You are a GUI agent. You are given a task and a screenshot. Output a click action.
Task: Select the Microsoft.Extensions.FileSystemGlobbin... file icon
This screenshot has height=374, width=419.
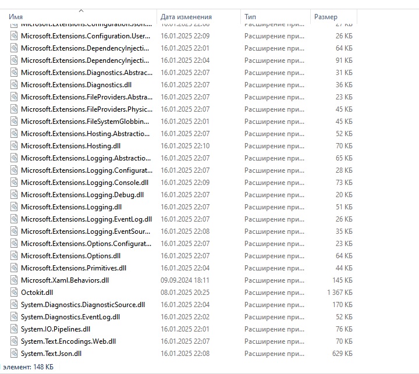coord(14,122)
